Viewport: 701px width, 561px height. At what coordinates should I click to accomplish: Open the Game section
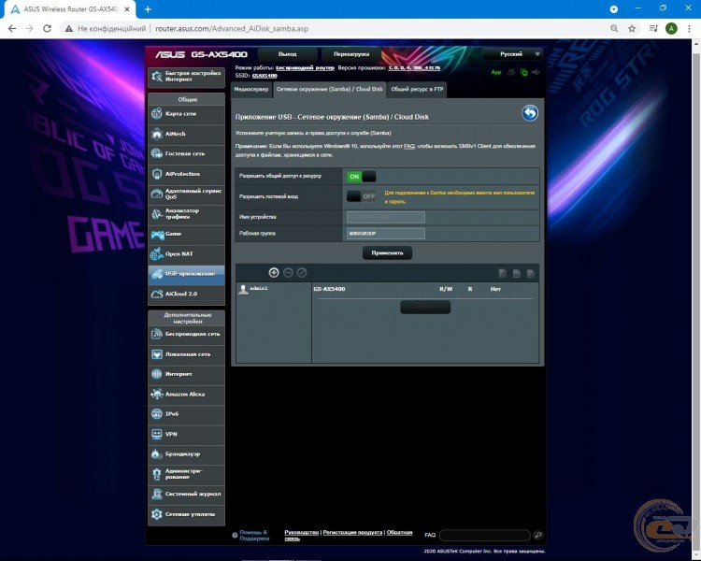186,234
